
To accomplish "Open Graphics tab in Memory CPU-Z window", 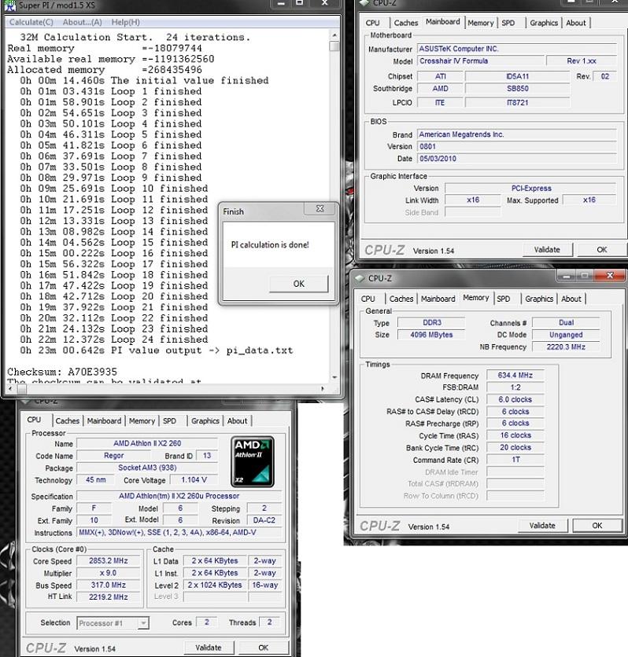I will [x=539, y=299].
